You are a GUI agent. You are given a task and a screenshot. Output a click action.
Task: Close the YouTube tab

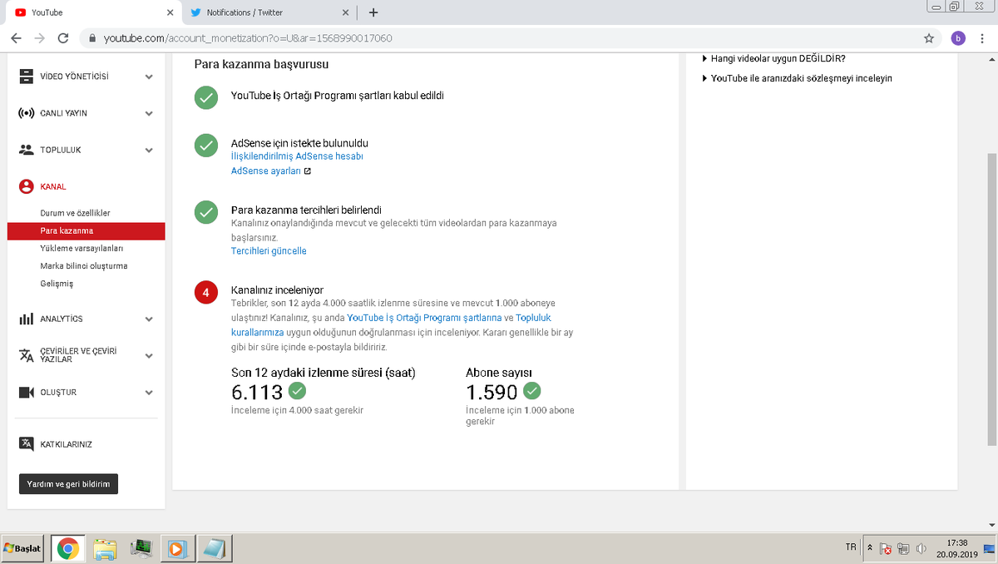[x=170, y=12]
